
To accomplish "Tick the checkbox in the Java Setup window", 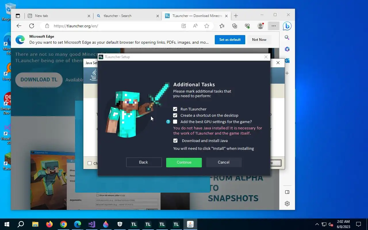I will click(89, 163).
